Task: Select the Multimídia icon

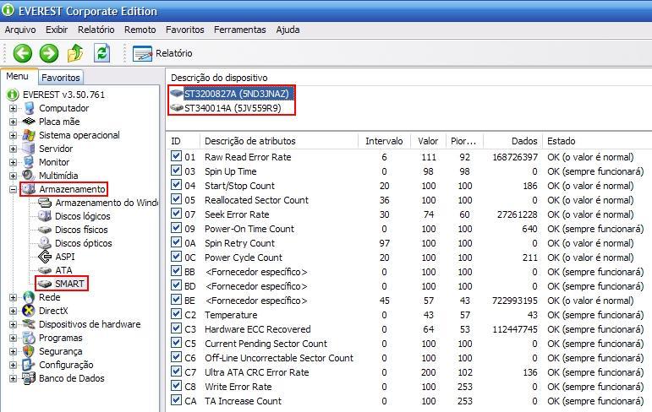Action: tap(28, 176)
